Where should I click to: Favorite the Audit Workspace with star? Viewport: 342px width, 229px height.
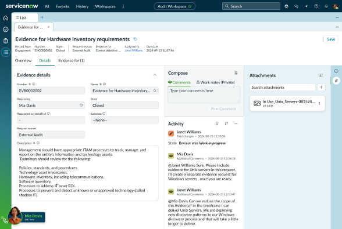[x=190, y=6]
